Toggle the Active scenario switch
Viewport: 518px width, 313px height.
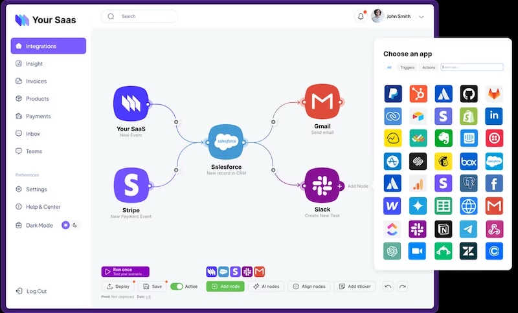coord(177,286)
